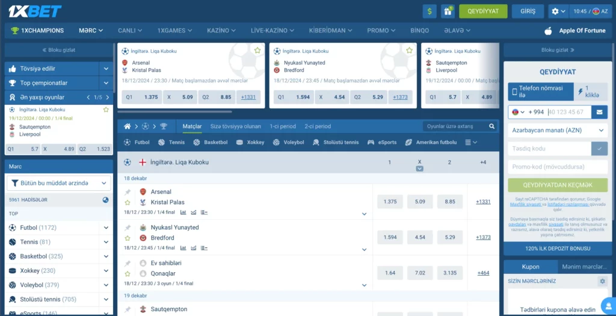Open Bütün bu müddət ərzində time filter
The image size is (616, 316).
[59, 183]
